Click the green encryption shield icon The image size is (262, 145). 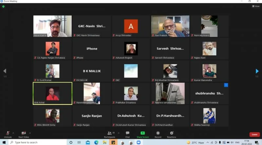coord(3,6)
